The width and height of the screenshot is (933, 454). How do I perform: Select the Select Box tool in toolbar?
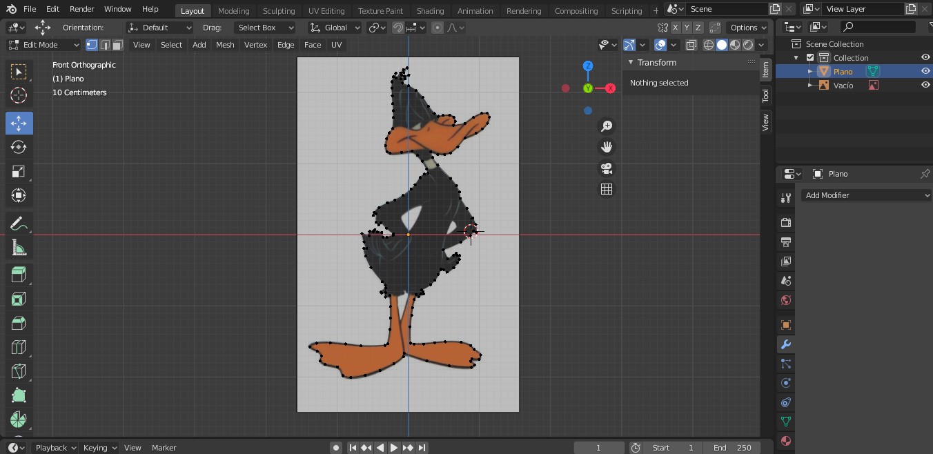click(19, 72)
